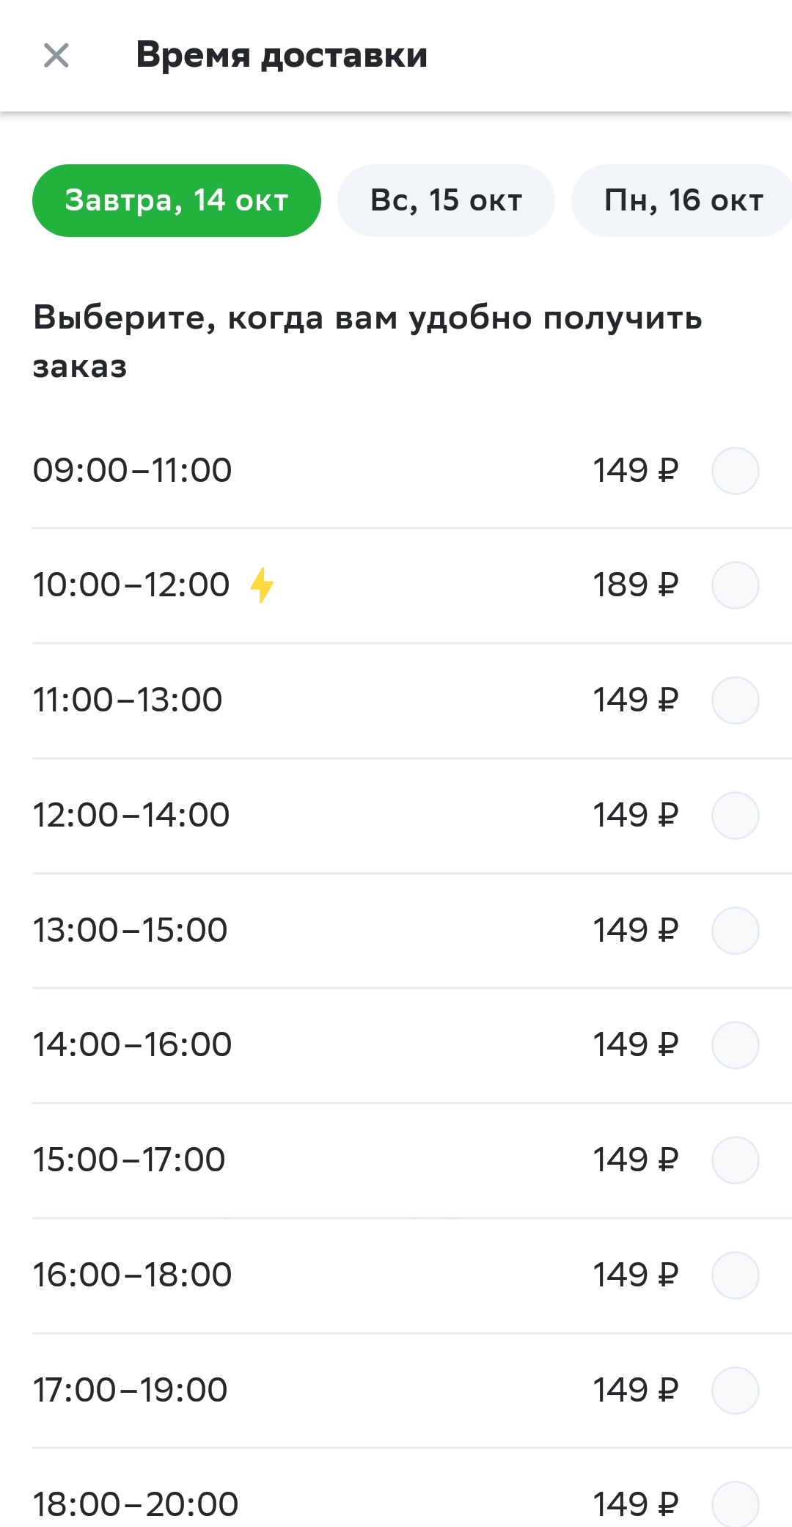The height and width of the screenshot is (1527, 792).
Task: Choose the 17:00–19:00 radio button
Action: [735, 1390]
